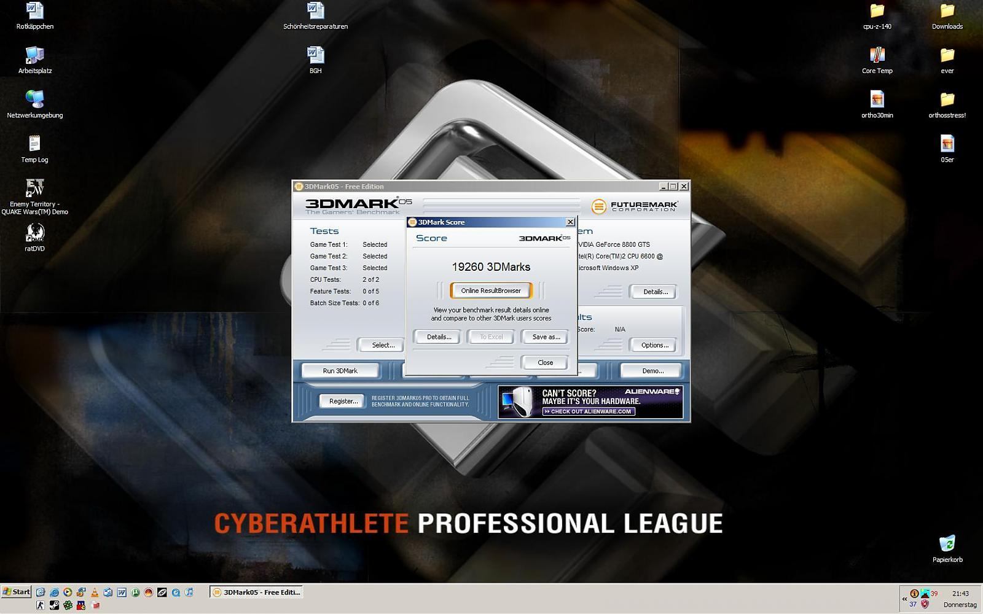Click the system clock showing 21:43
The width and height of the screenshot is (983, 614).
pos(960,594)
